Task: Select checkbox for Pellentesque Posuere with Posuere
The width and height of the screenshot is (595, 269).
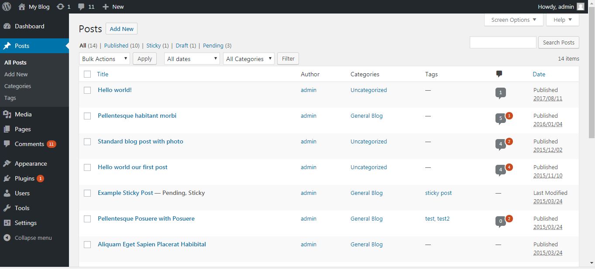Action: (87, 219)
